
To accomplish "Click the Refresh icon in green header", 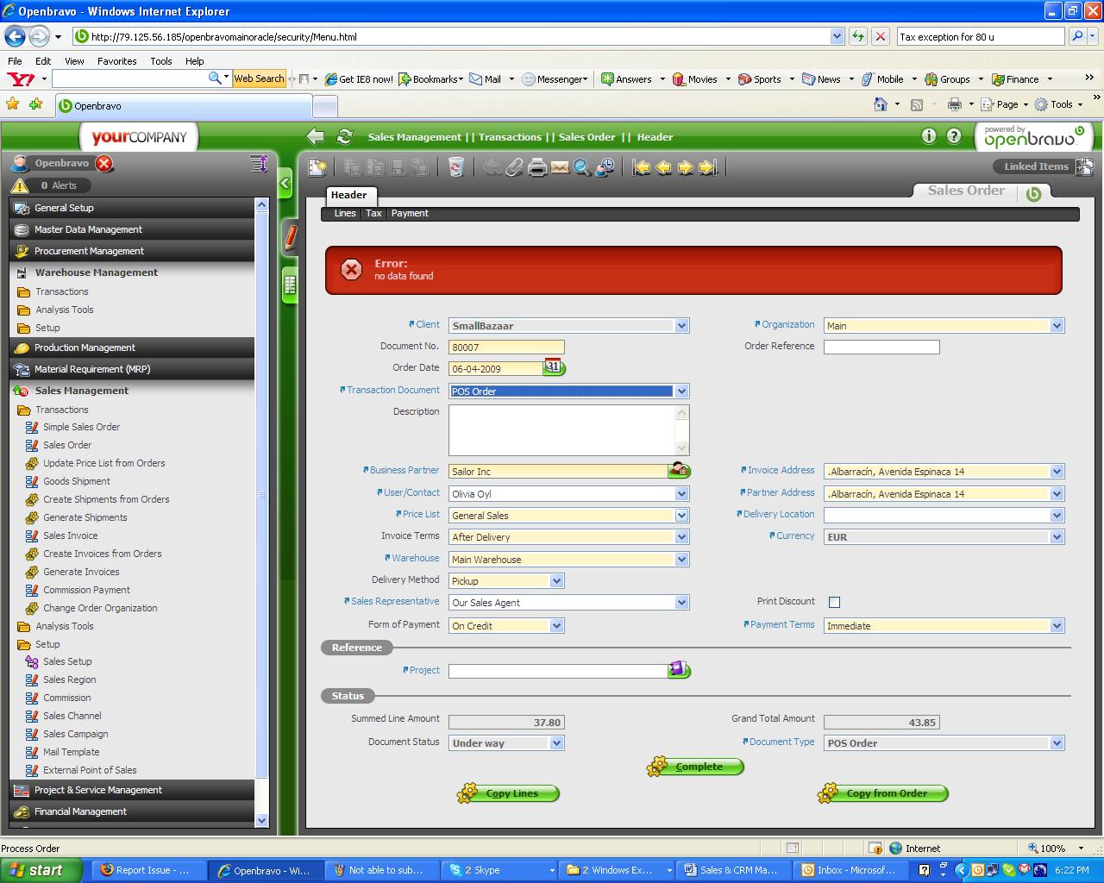I will [x=345, y=137].
